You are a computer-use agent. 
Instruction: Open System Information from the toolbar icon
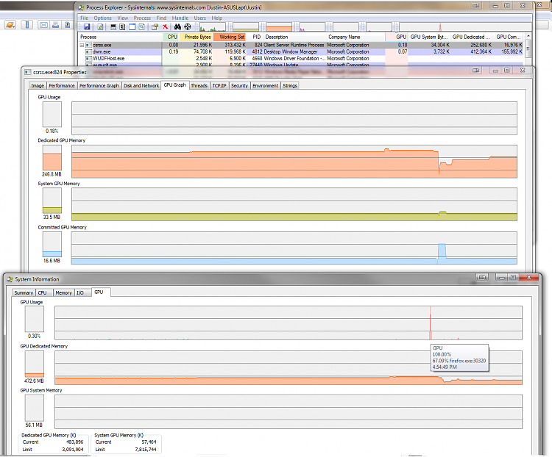click(113, 26)
